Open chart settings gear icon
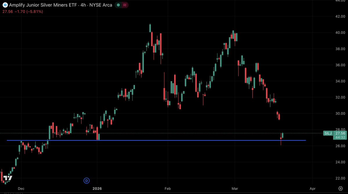Image resolution: width=348 pixels, height=194 pixels. tap(340, 188)
